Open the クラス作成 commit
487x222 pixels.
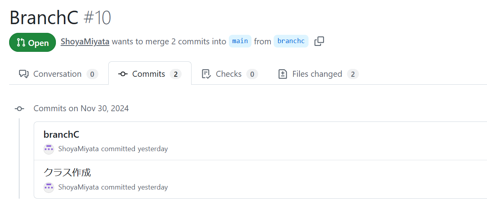click(67, 173)
